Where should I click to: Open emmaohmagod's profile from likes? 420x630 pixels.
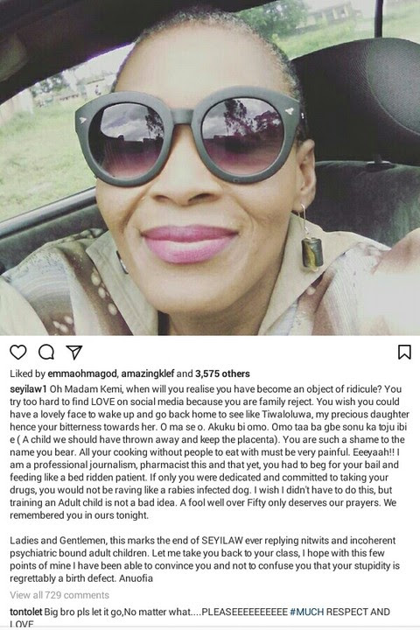click(x=82, y=374)
